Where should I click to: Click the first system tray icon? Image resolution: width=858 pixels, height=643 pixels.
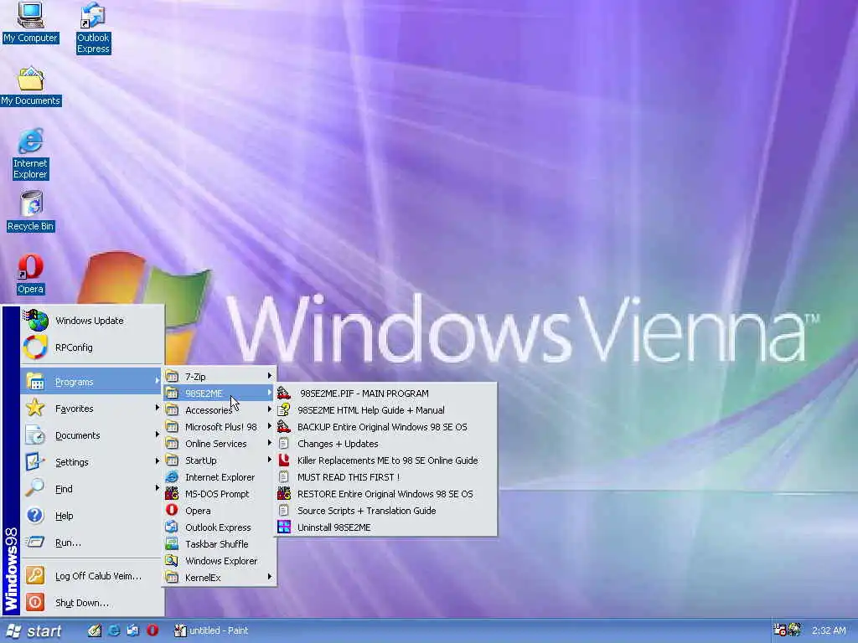780,630
